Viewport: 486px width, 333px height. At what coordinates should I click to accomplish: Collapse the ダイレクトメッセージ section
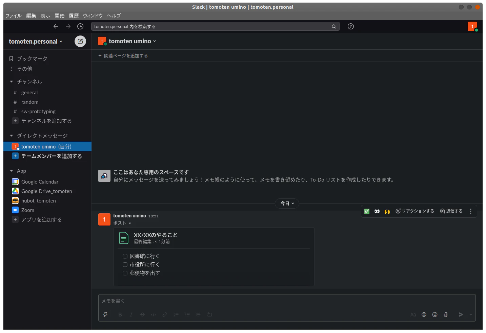12,136
